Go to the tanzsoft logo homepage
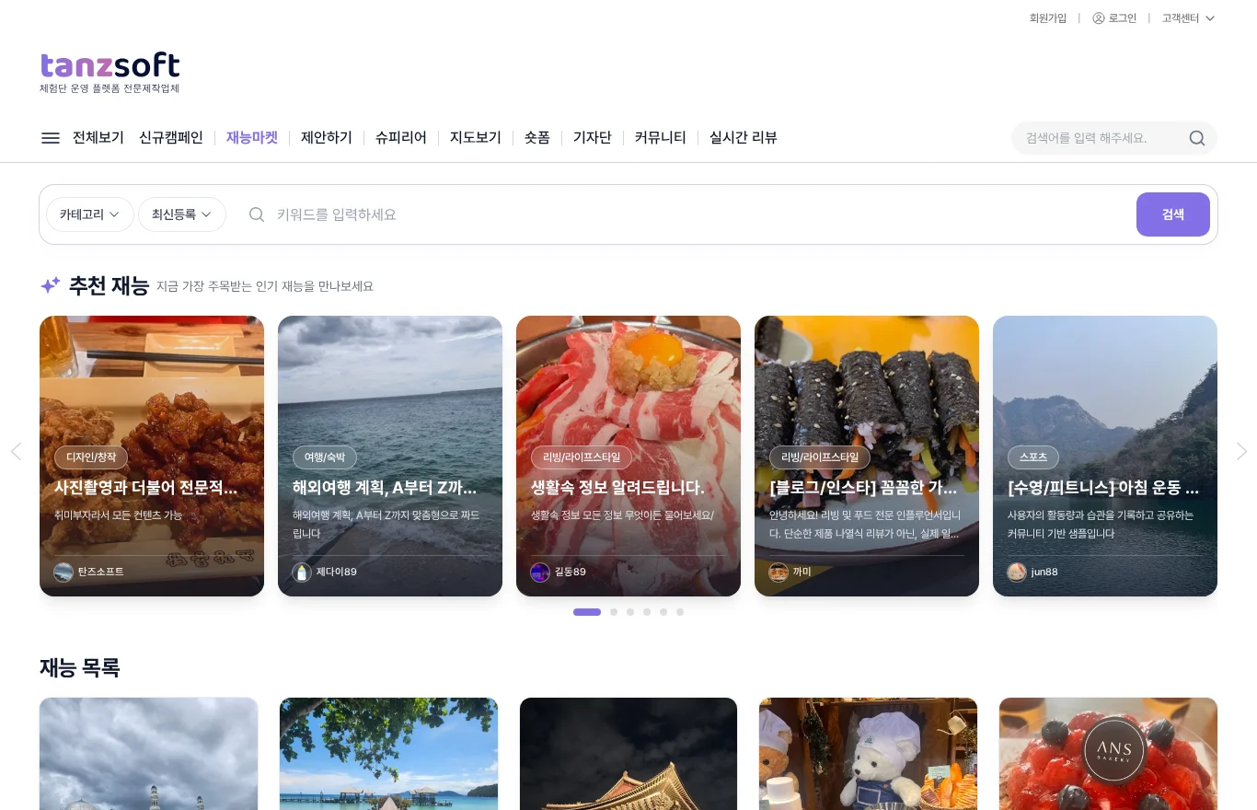Image resolution: width=1257 pixels, height=810 pixels. click(x=110, y=73)
